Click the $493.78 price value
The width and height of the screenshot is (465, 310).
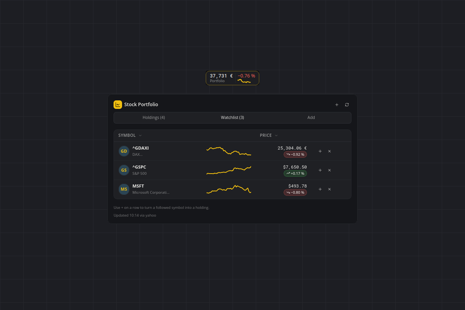(298, 186)
